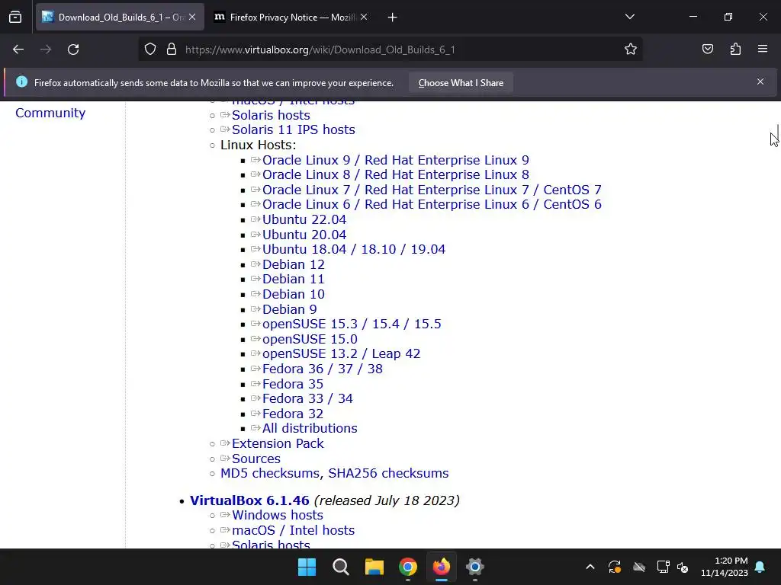The image size is (781, 585).
Task: Open the Firefox application menu
Action: [x=763, y=49]
